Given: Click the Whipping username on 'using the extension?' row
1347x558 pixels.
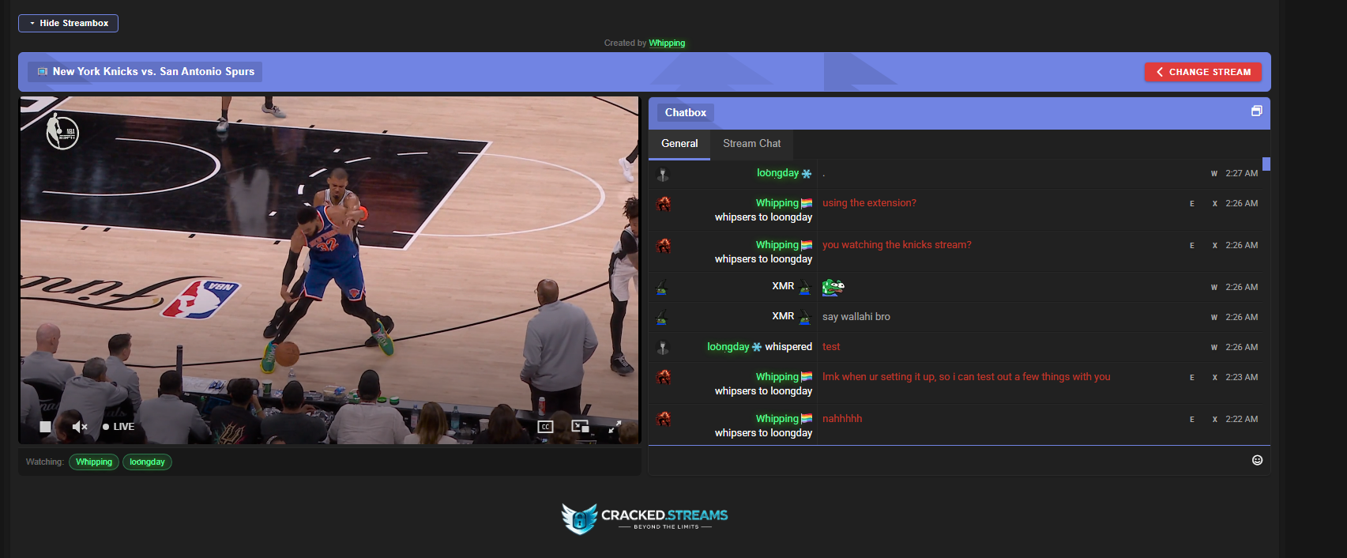Looking at the screenshot, I should click(x=777, y=203).
